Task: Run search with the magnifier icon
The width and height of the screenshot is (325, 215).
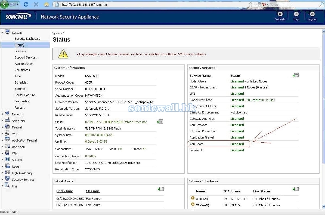Action: [x=321, y=4]
